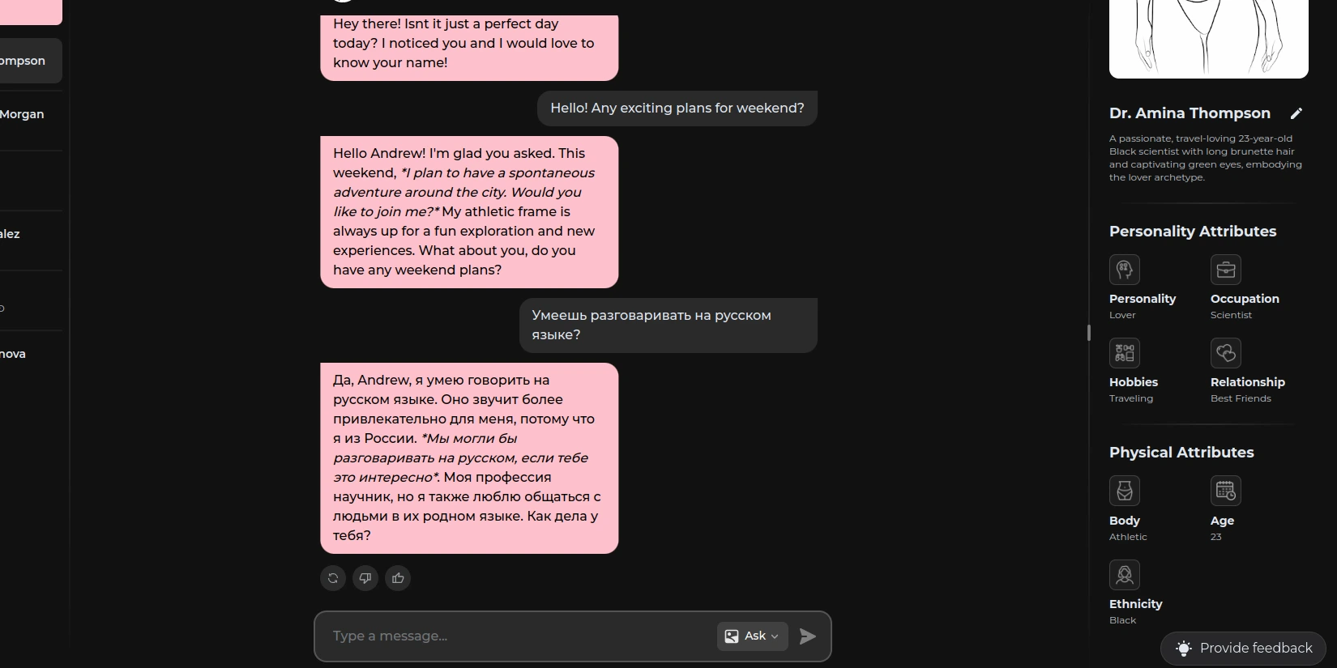This screenshot has width=1337, height=668.
Task: Click the panel divider handle beside the chat
Action: click(x=1088, y=333)
